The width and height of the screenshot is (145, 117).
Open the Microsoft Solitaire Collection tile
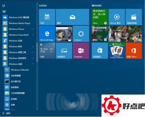point(117,51)
